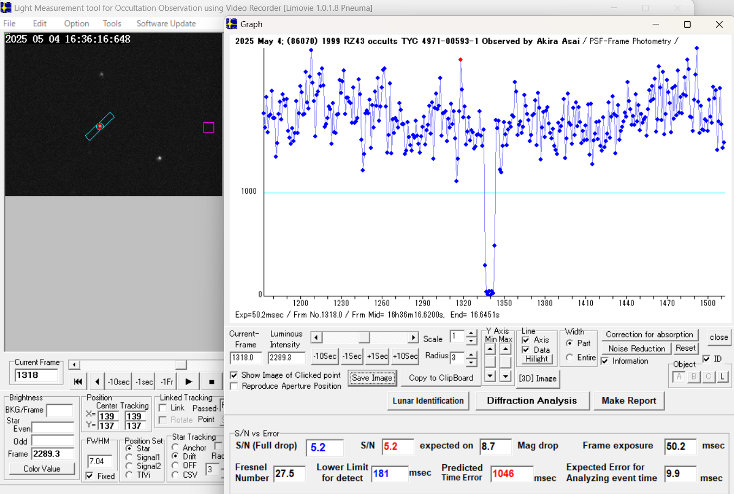Click the Make Report button
The height and width of the screenshot is (494, 734).
tap(629, 401)
